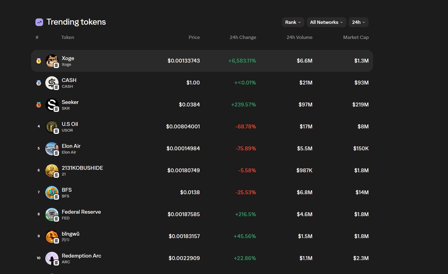The height and width of the screenshot is (274, 448).
Task: Open the U.S Oil token link
Action: pyautogui.click(x=70, y=124)
